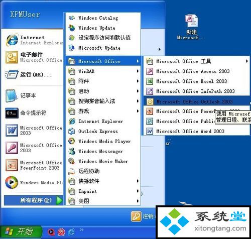Click the 所有程序 All Programs button

(34, 200)
